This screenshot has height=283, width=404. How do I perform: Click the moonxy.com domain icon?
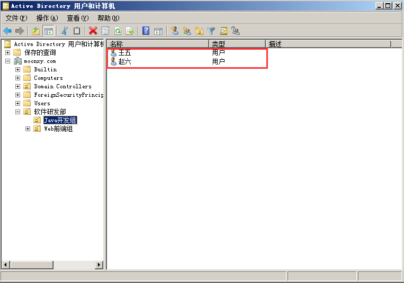click(x=17, y=61)
